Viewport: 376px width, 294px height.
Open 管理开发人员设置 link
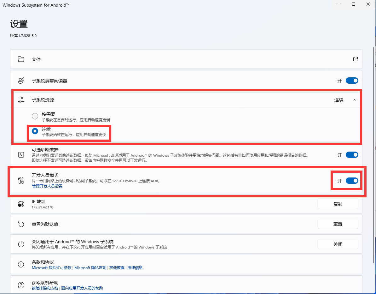coord(47,186)
